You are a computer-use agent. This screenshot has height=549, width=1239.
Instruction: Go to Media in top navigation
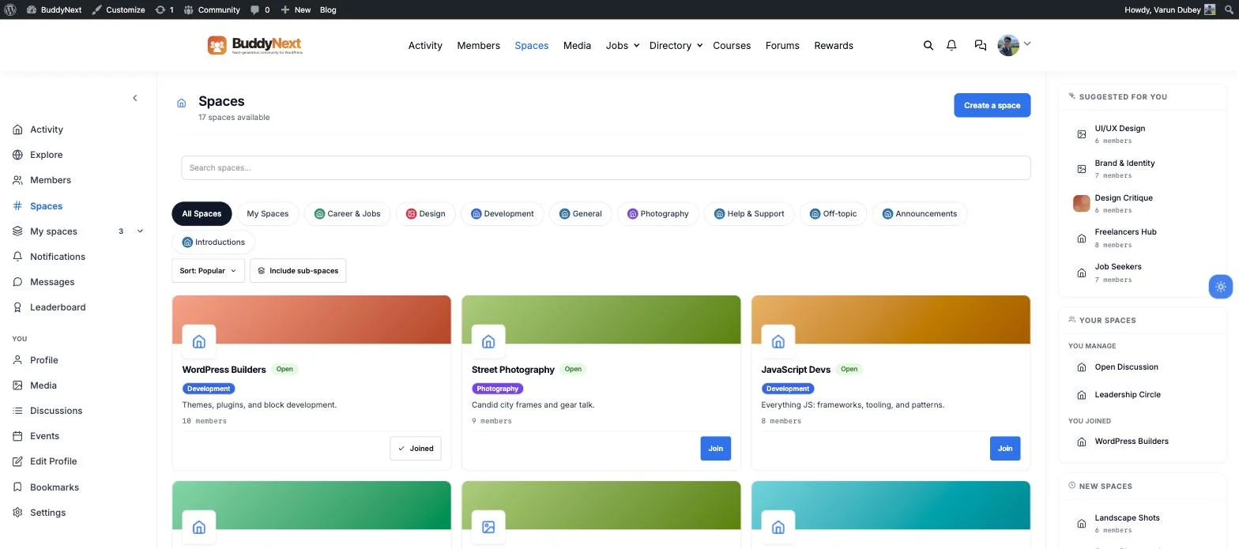(577, 46)
